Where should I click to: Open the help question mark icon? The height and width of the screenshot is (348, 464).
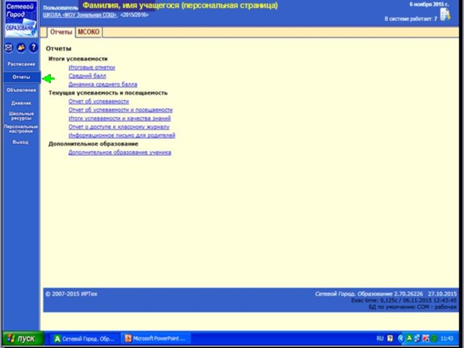point(33,48)
